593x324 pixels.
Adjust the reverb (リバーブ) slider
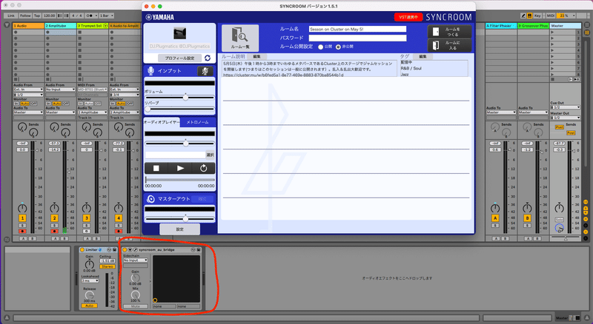click(x=148, y=109)
